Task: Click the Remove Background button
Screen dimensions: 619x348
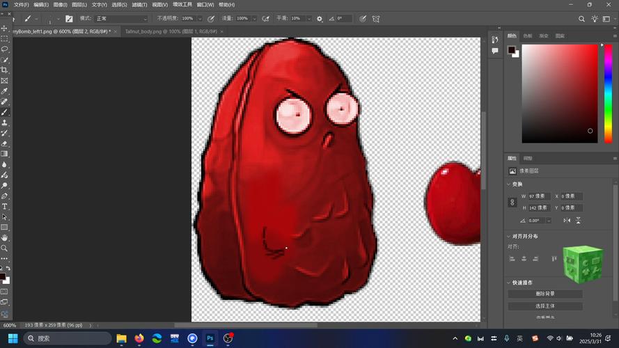Action: tap(545, 294)
